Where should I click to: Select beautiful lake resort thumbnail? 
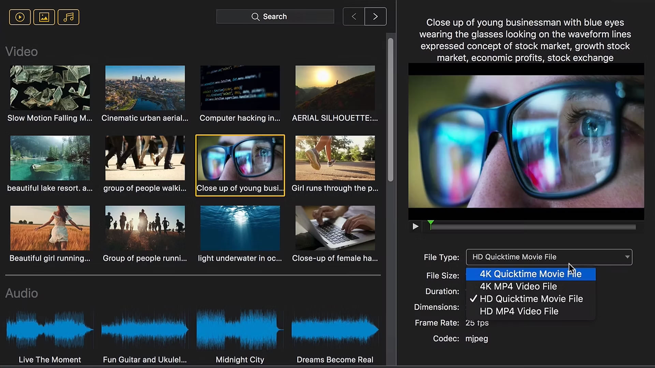[50, 158]
